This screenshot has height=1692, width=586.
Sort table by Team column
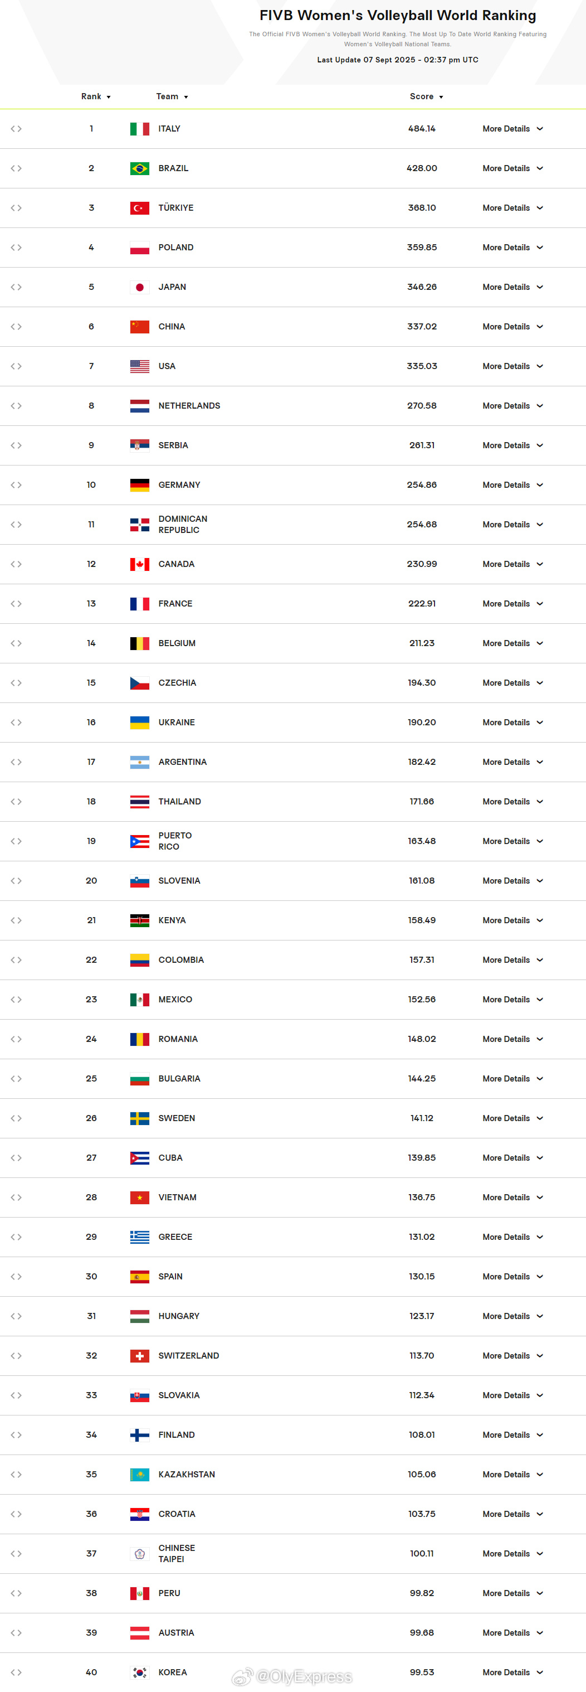point(172,96)
